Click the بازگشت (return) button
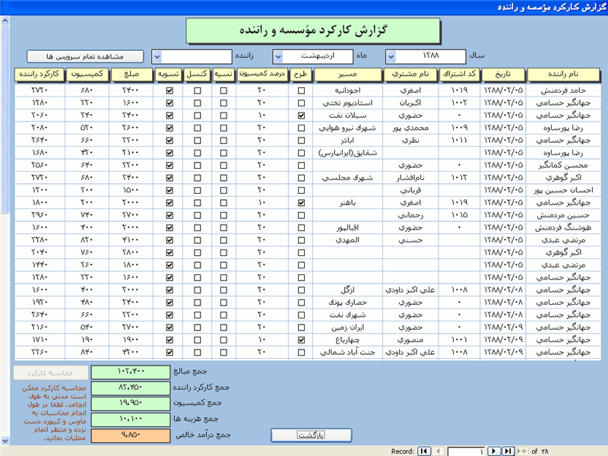The height and width of the screenshot is (456, 608). [312, 435]
